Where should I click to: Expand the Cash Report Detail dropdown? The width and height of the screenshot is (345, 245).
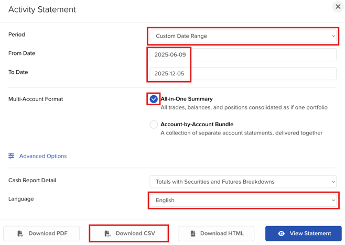(243, 182)
